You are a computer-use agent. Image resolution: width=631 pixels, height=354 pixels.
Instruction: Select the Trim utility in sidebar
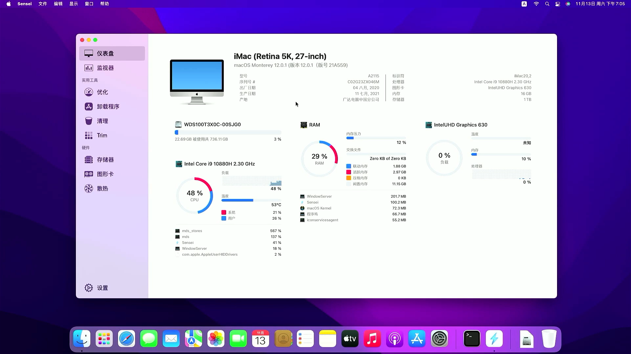point(102,135)
